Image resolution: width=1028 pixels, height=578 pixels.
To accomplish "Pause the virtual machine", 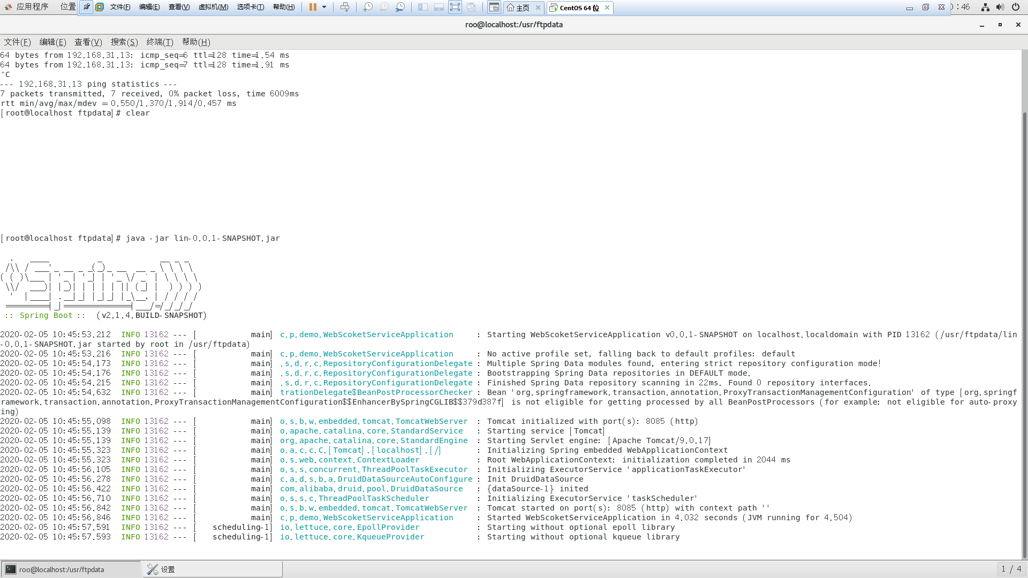I will click(313, 7).
